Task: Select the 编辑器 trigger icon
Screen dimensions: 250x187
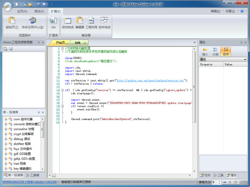Action: 80,23
